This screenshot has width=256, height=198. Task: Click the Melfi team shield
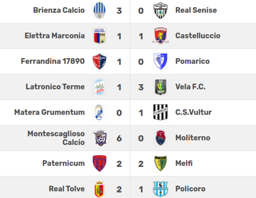coord(160,163)
